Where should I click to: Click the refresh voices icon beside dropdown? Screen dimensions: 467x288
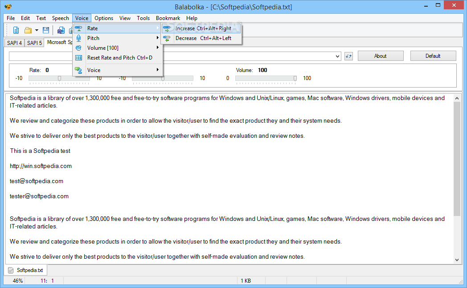tap(348, 56)
